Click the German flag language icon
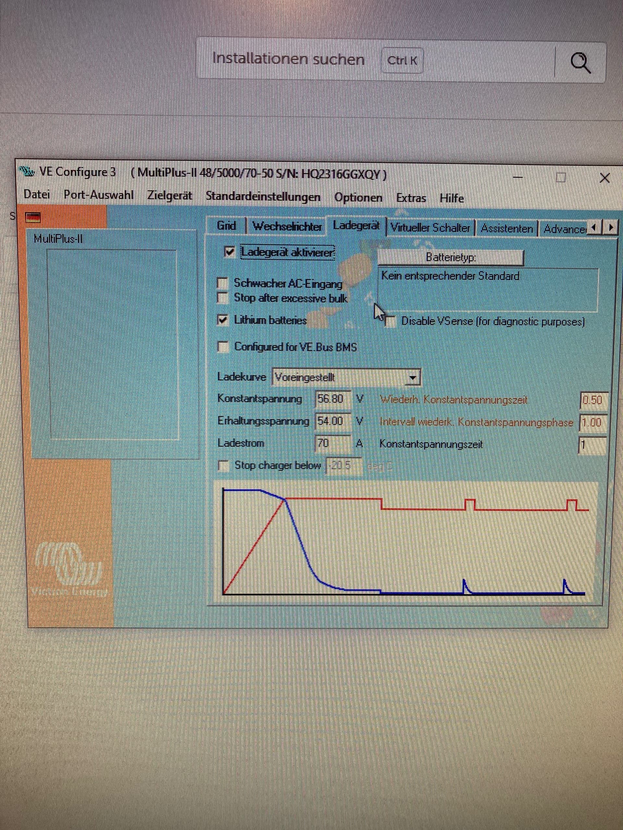This screenshot has width=623, height=830. tap(33, 217)
